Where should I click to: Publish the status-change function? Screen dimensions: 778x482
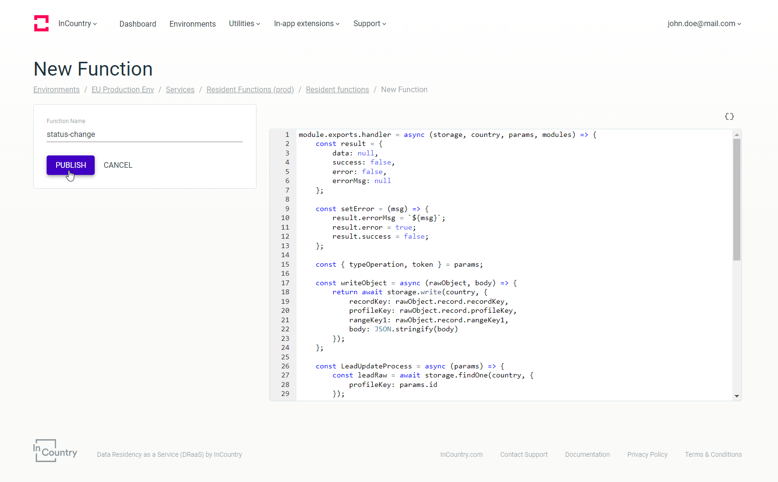coord(70,165)
